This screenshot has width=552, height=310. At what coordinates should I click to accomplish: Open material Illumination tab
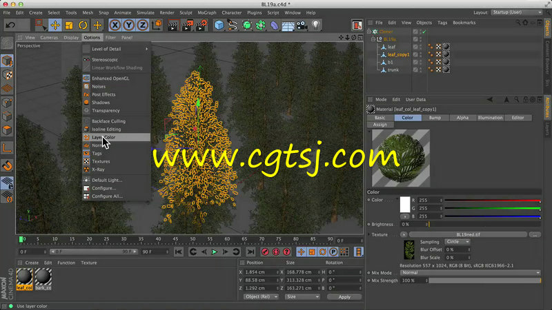point(490,118)
